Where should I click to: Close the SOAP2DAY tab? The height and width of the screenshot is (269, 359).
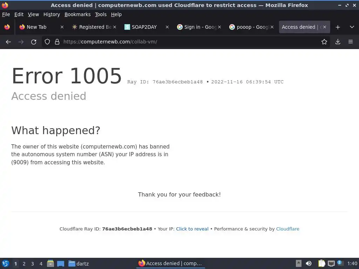(x=167, y=27)
